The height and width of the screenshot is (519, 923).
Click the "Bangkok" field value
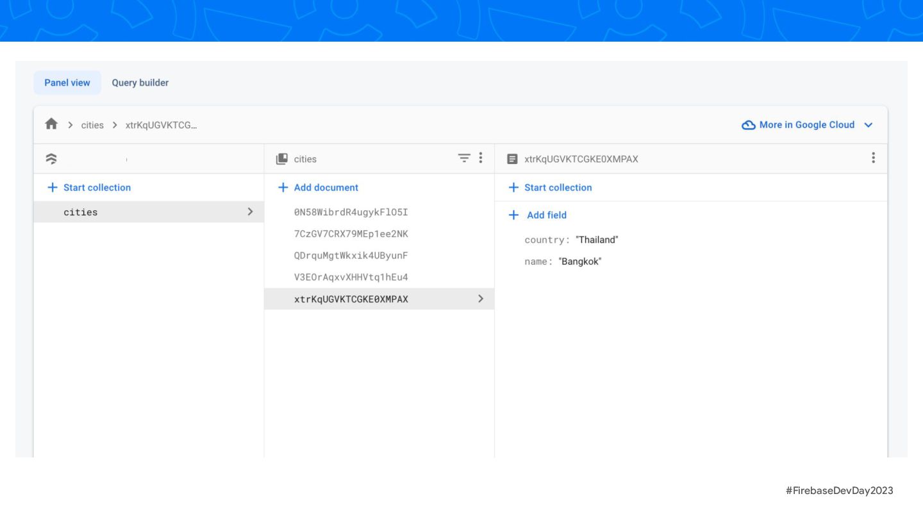(580, 261)
